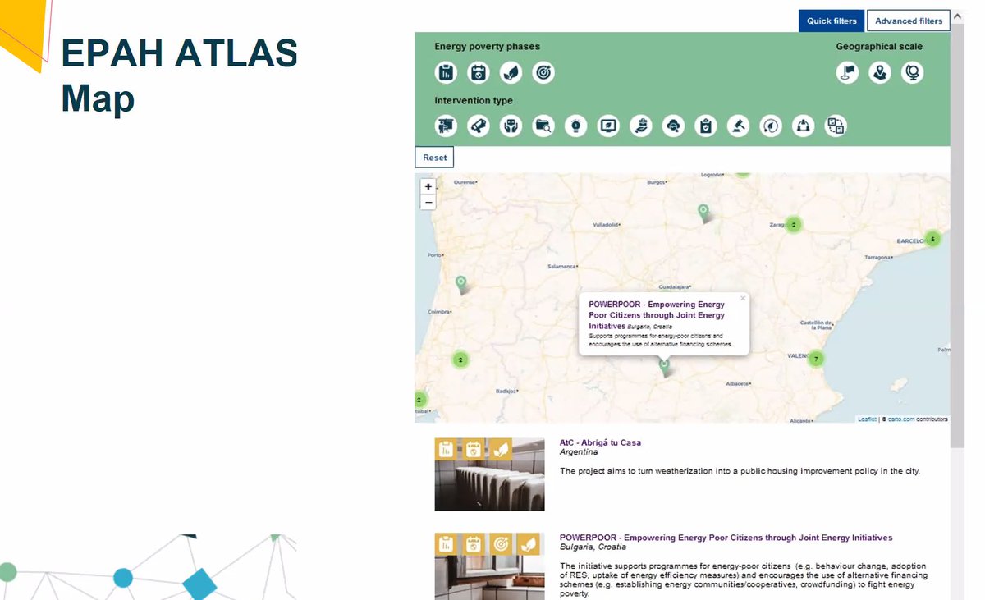Click the Valladolid city label on map
This screenshot has width=985, height=600.
(x=607, y=223)
